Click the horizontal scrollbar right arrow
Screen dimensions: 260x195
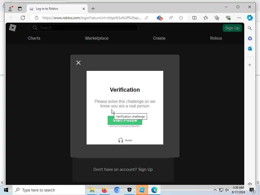click(x=258, y=183)
